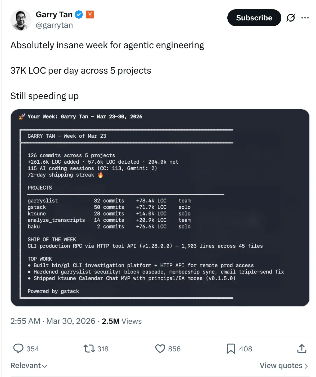The width and height of the screenshot is (316, 377).
Task: Click the chevron beside View quotes
Action: pyautogui.click(x=306, y=366)
